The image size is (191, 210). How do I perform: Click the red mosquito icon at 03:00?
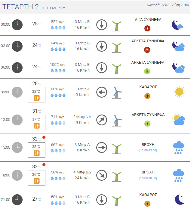[147, 50]
